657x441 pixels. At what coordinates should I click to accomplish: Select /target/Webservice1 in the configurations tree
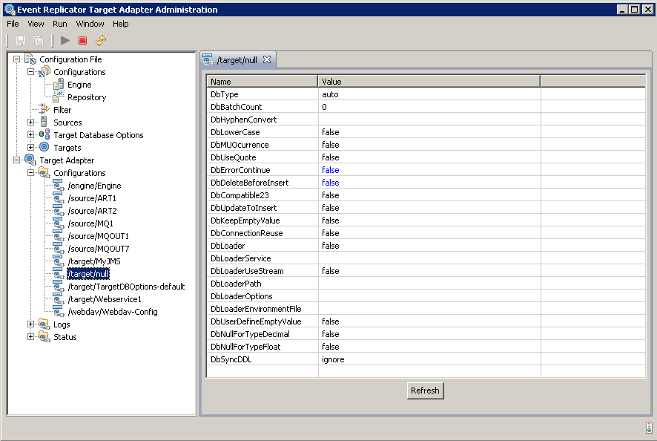(x=104, y=299)
